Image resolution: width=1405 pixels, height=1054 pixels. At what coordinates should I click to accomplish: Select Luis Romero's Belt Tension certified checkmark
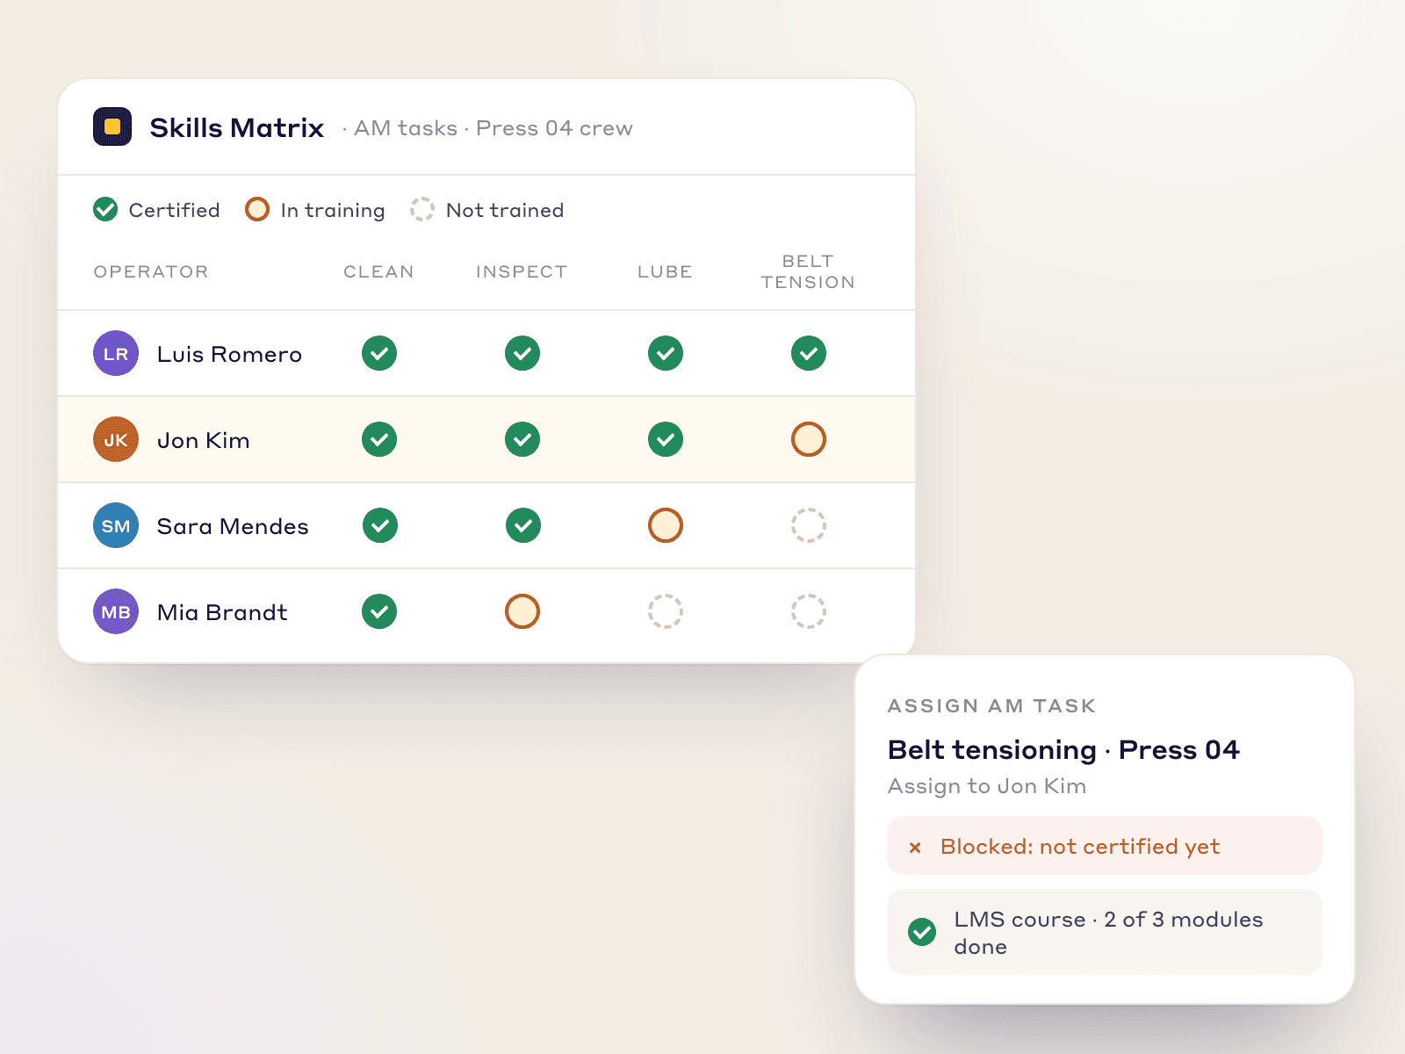click(x=809, y=353)
